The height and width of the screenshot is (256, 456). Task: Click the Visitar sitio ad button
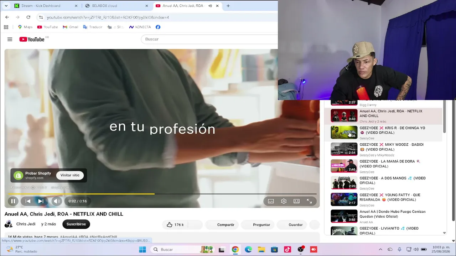[70, 175]
